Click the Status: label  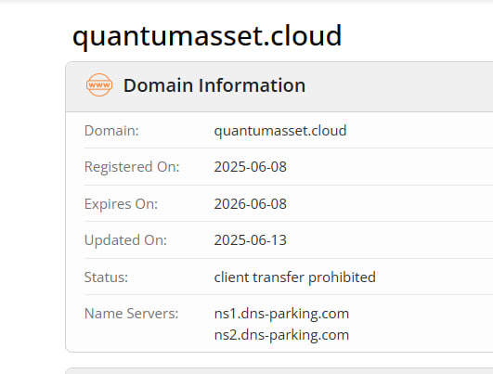point(106,277)
